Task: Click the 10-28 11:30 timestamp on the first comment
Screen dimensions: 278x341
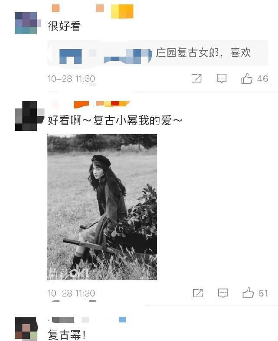Action: coord(71,79)
